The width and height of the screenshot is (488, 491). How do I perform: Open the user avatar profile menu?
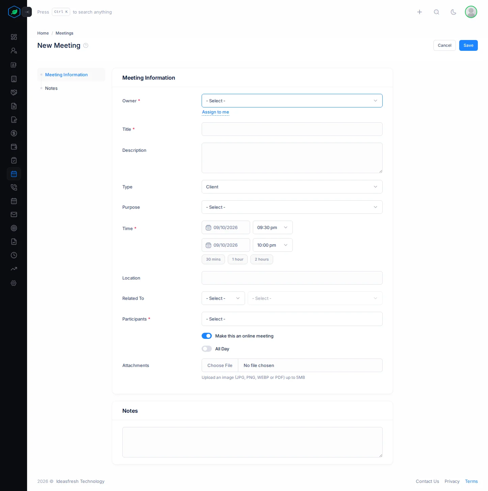point(471,12)
